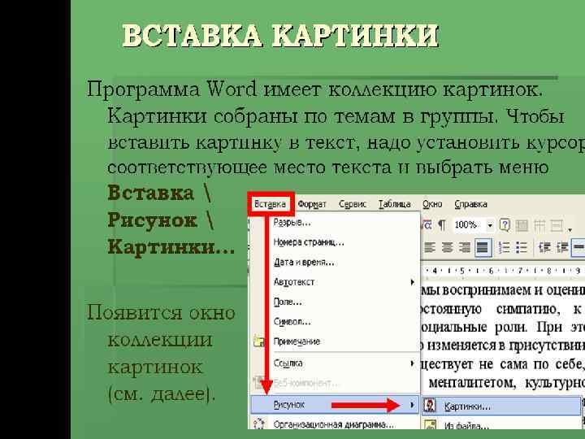The width and height of the screenshot is (585, 439).
Task: Open the Формат menu
Action: pyautogui.click(x=312, y=204)
